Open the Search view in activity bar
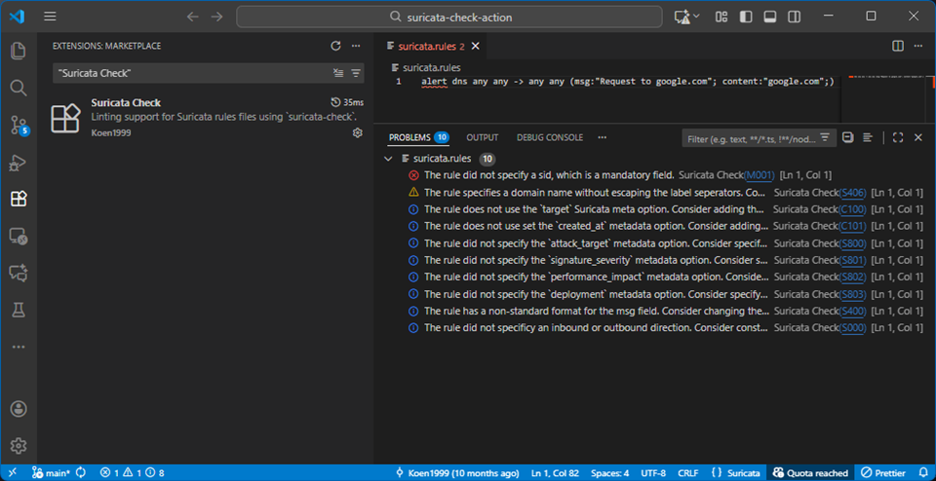This screenshot has width=936, height=481. point(19,89)
